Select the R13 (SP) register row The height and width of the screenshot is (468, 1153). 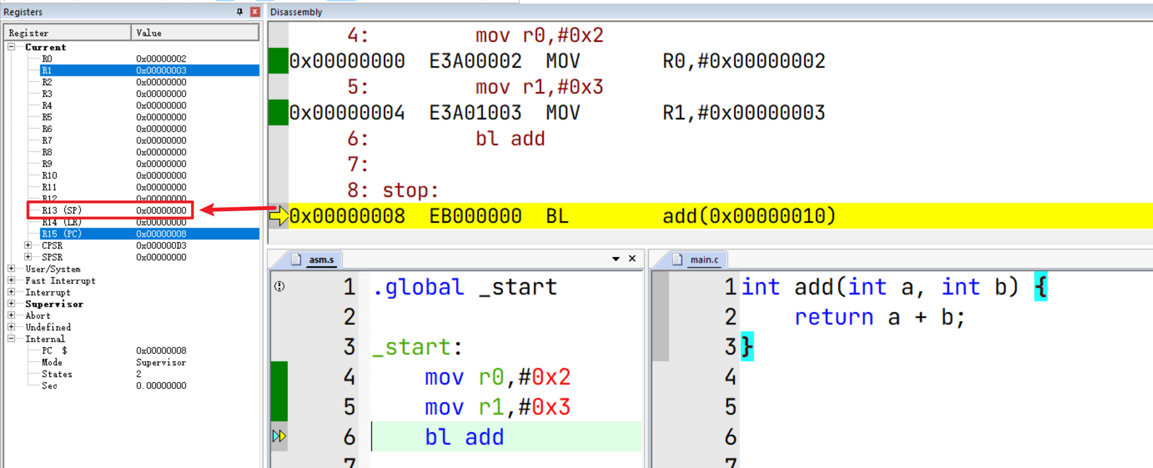click(149, 211)
